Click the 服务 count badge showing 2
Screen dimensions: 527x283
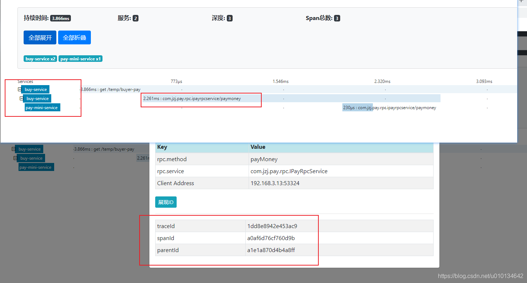[x=136, y=18]
